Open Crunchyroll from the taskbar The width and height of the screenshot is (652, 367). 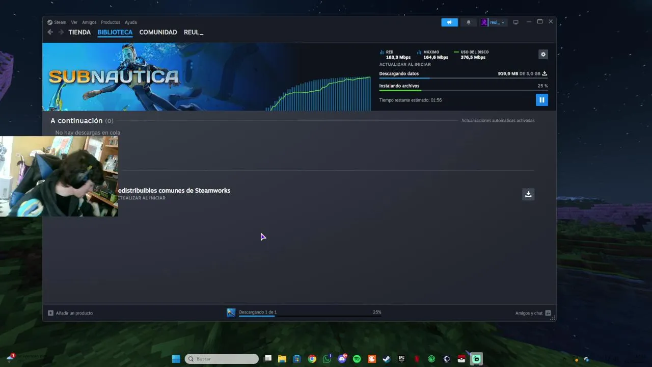[372, 359]
